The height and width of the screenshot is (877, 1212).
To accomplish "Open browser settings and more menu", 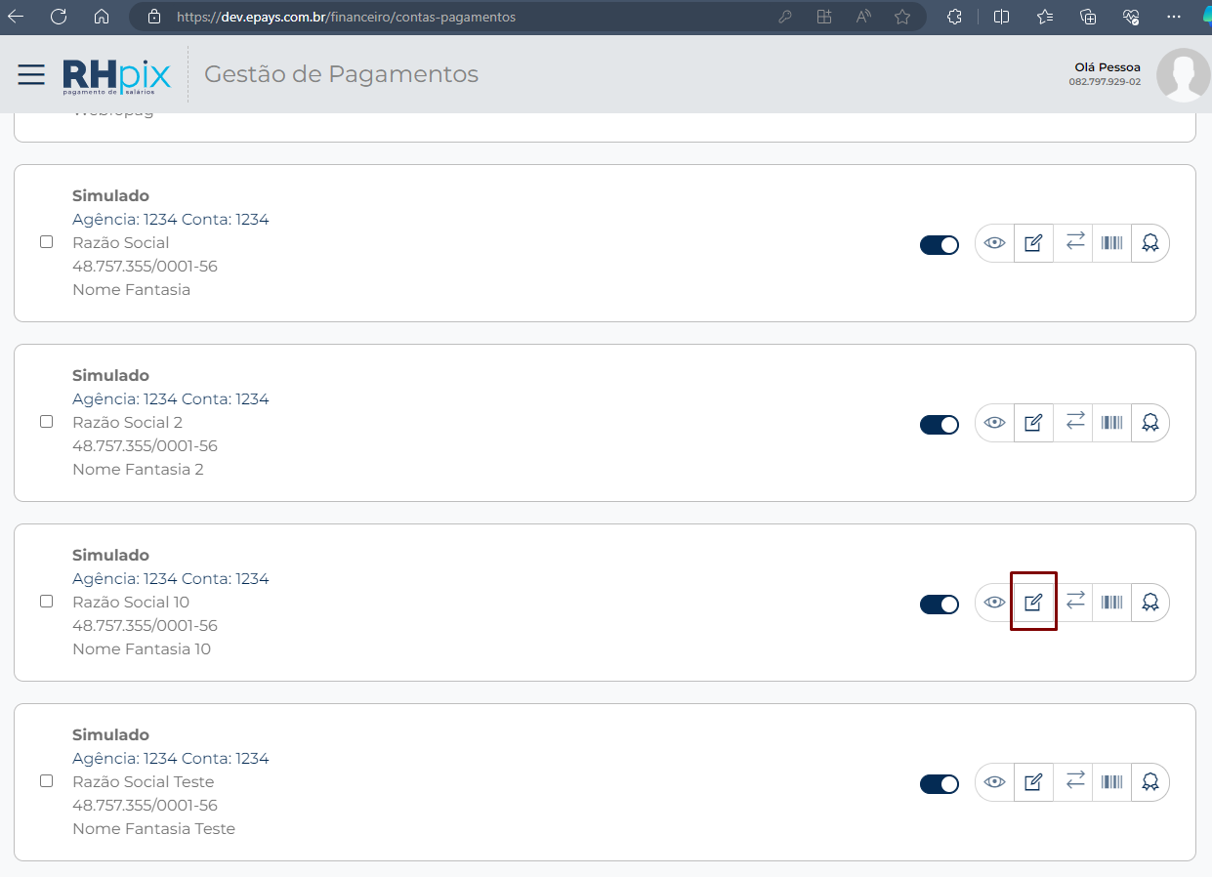I will tap(1174, 17).
